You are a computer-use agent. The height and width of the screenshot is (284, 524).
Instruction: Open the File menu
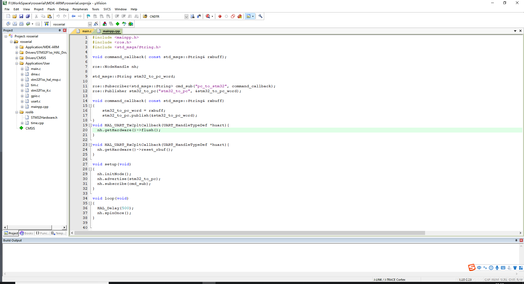(x=7, y=9)
